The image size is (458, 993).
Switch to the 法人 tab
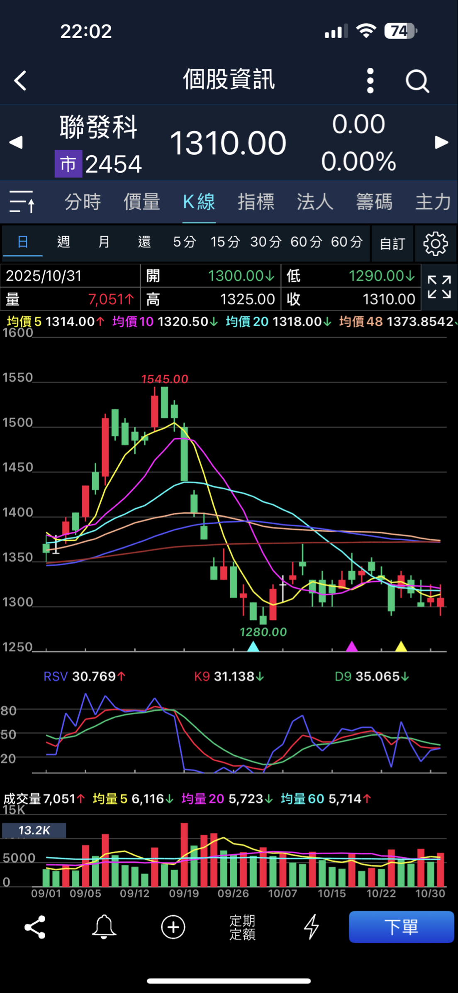click(x=315, y=202)
